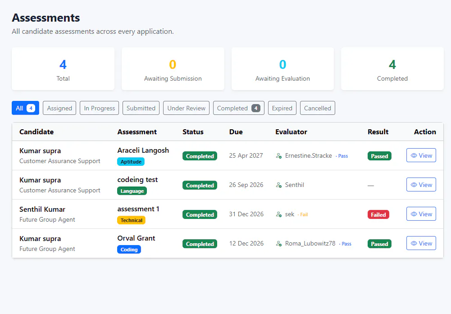Click Passed result for Araceli Langosh
The height and width of the screenshot is (314, 451).
point(379,156)
